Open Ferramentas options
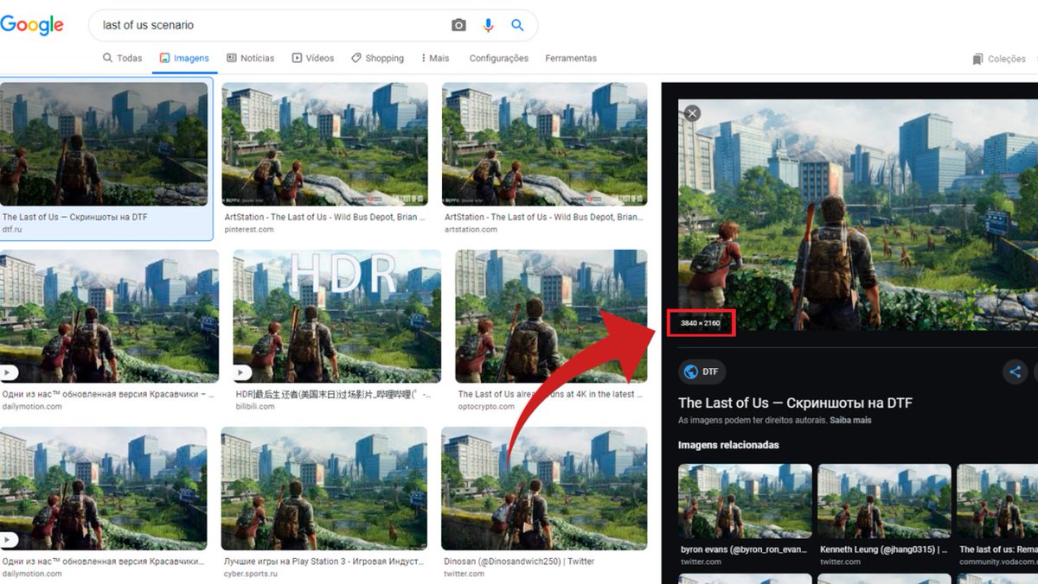Image resolution: width=1038 pixels, height=584 pixels. [x=571, y=58]
